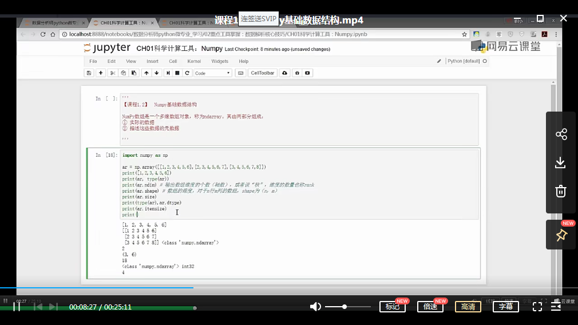578x325 pixels.
Task: Reload the browser page
Action: coord(43,34)
